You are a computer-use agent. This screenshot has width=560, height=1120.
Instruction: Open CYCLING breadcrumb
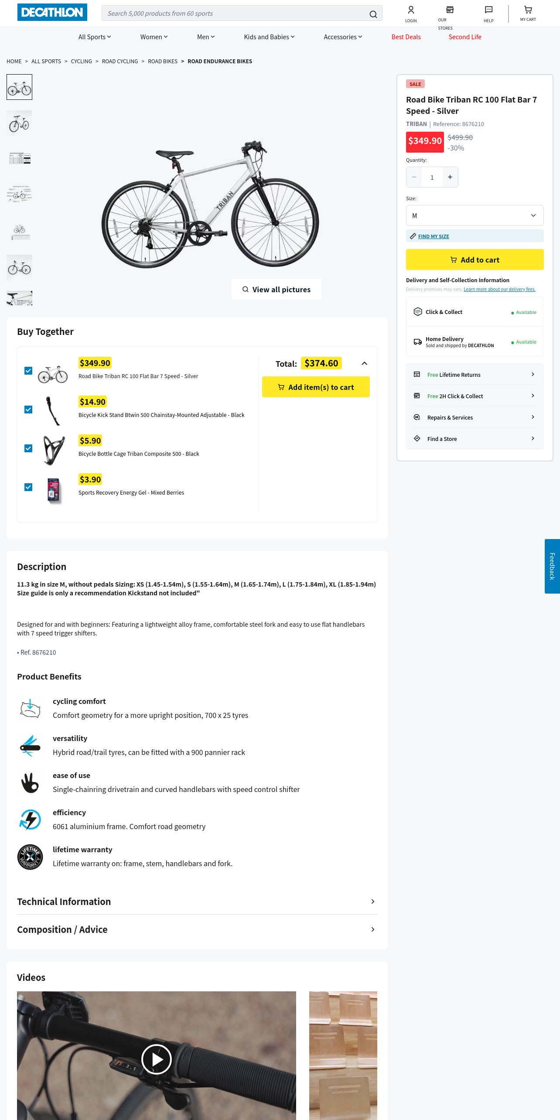click(82, 61)
